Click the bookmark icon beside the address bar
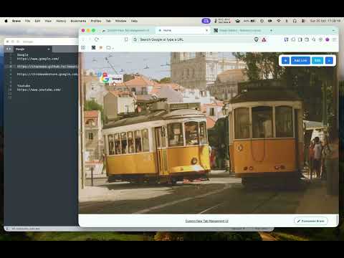The image size is (344, 258). coord(126,39)
